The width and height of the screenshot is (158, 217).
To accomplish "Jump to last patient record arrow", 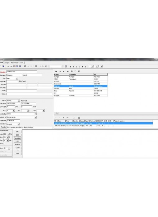I will [68, 71].
